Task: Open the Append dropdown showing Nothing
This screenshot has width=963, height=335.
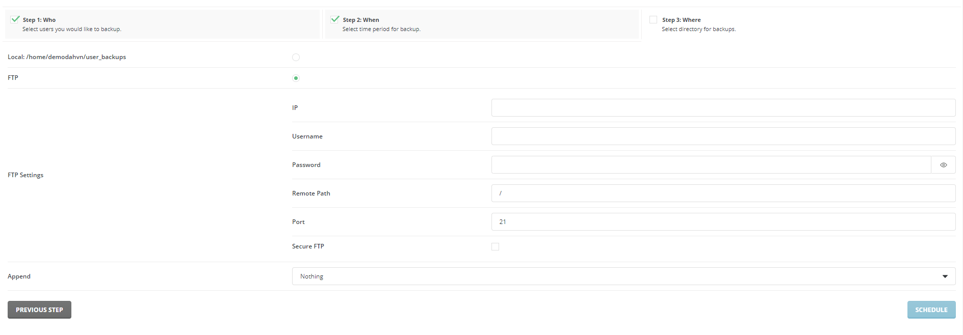Action: pyautogui.click(x=623, y=276)
